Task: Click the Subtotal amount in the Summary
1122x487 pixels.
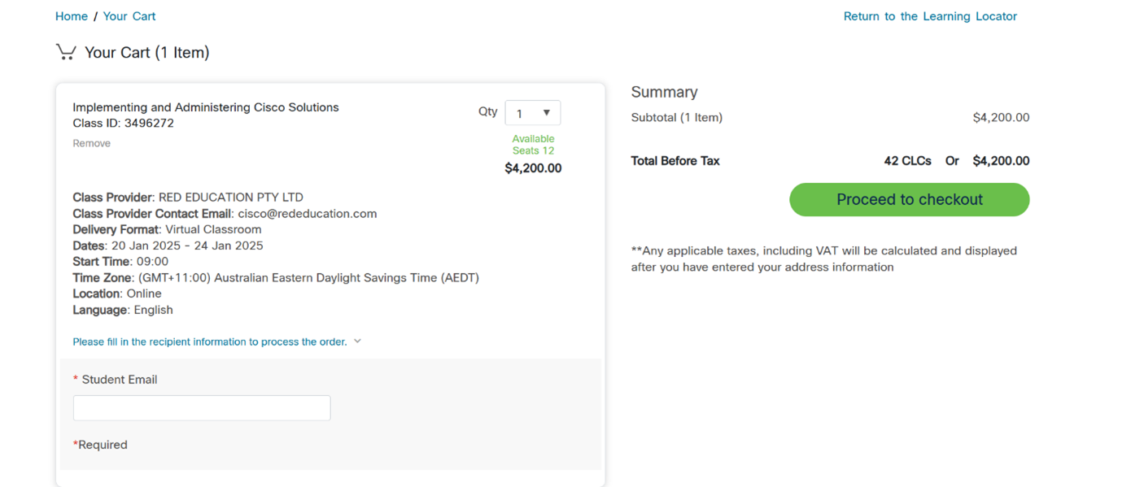Action: click(x=1000, y=117)
